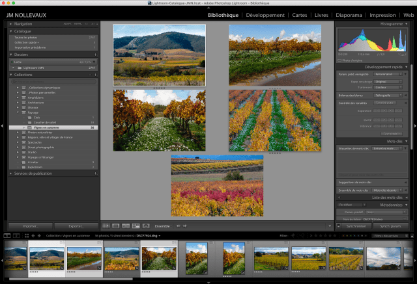Expand the Services de publication panel
The height and width of the screenshot is (284, 417).
click(10, 173)
